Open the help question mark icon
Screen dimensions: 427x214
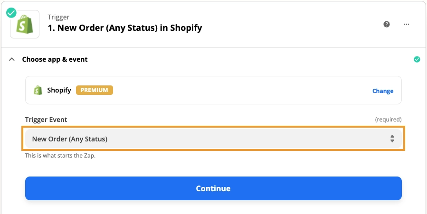pyautogui.click(x=387, y=24)
